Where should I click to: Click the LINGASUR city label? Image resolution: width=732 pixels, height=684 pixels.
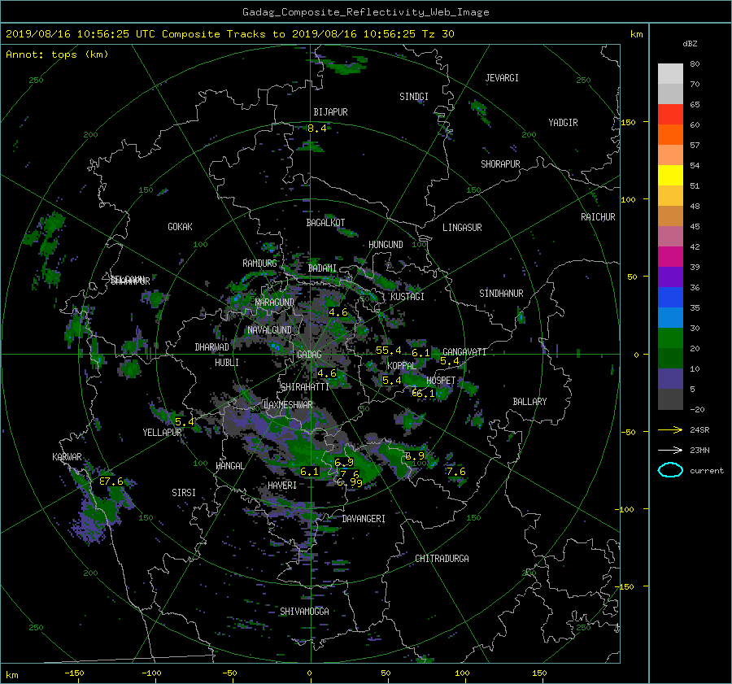462,228
